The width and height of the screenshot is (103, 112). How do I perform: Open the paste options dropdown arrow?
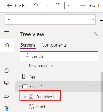(x=69, y=6)
